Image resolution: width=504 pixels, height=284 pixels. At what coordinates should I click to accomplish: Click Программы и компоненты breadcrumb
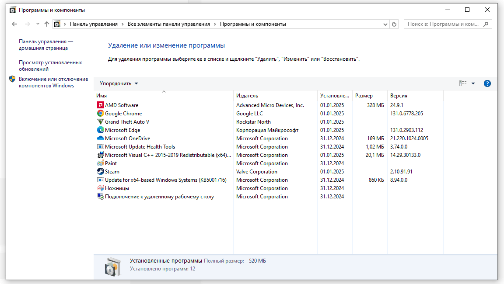[253, 24]
